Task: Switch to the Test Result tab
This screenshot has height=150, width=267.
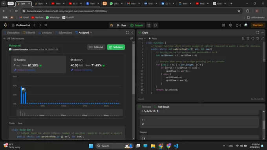Action: (x=162, y=107)
